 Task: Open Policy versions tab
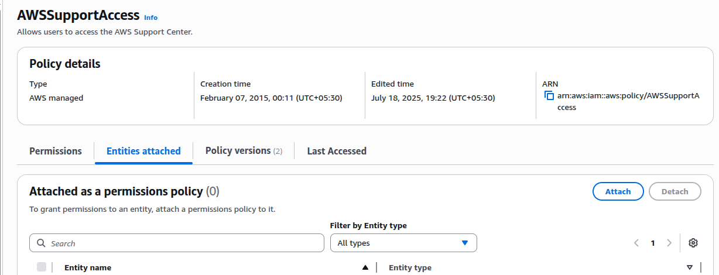pos(244,151)
